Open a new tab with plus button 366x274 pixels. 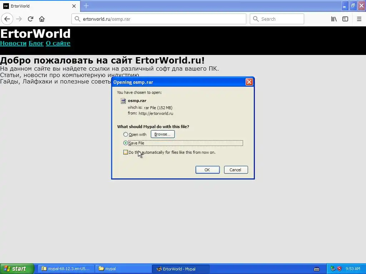86,6
